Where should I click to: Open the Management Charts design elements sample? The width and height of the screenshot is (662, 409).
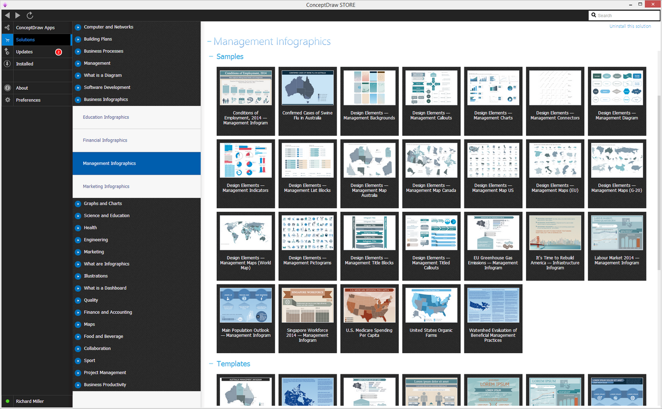coord(493,101)
